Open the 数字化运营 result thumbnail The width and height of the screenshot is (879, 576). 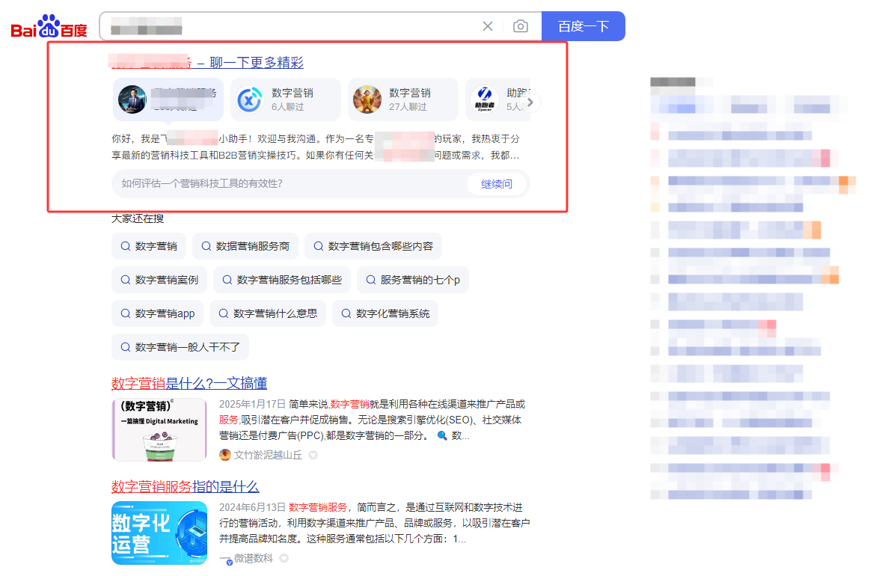159,533
